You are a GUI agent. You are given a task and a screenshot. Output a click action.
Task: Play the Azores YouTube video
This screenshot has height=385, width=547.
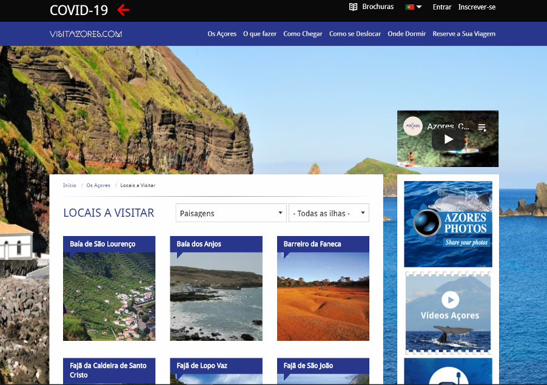(x=448, y=139)
